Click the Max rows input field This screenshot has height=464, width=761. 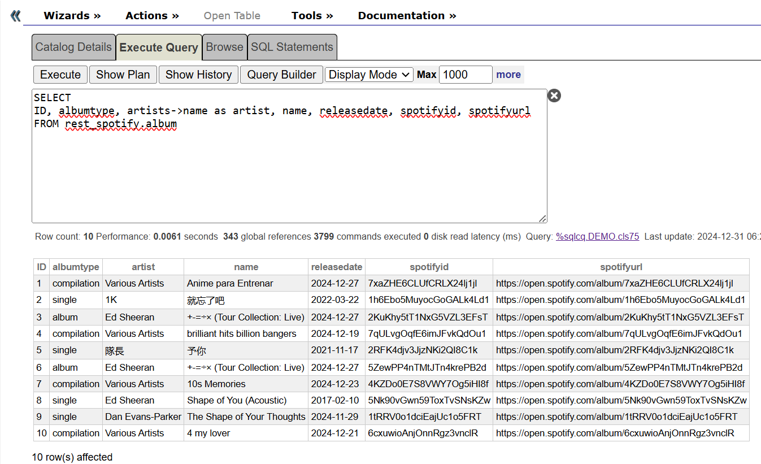[465, 75]
